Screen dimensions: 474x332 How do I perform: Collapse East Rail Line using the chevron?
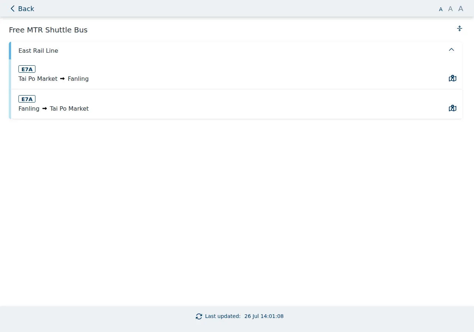pos(451,49)
